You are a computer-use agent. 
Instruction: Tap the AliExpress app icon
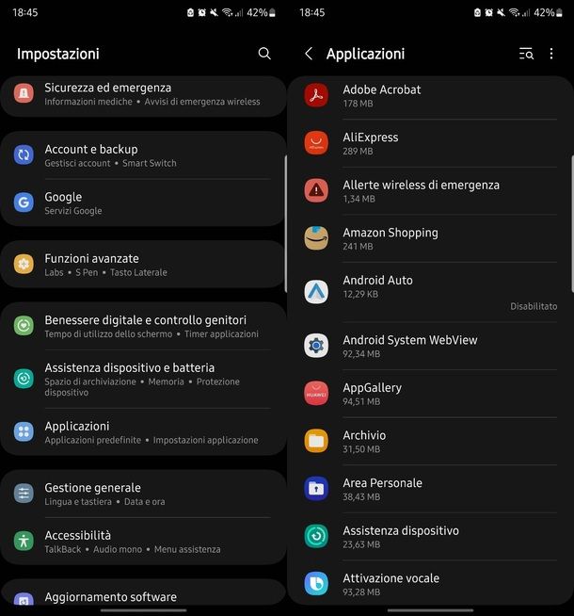[x=316, y=143]
